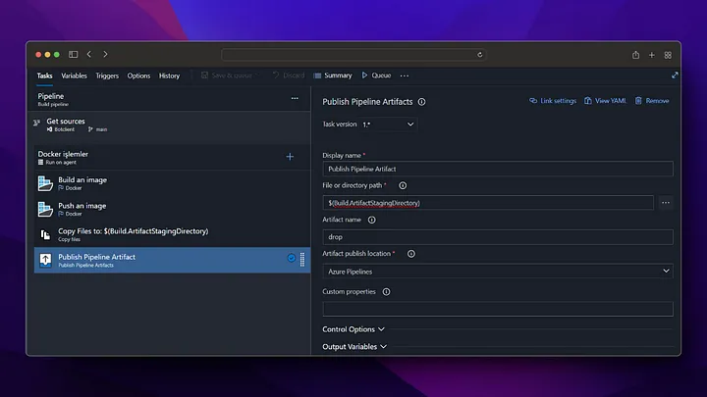This screenshot has width=707, height=397.
Task: Expand the editor to full screen
Action: click(675, 75)
